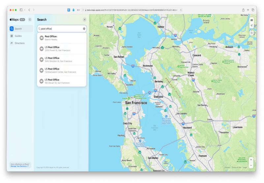Image resolution: width=264 pixels, height=183 pixels.
Task: Select US Post Office on Steuart St
Action: pyautogui.click(x=62, y=81)
